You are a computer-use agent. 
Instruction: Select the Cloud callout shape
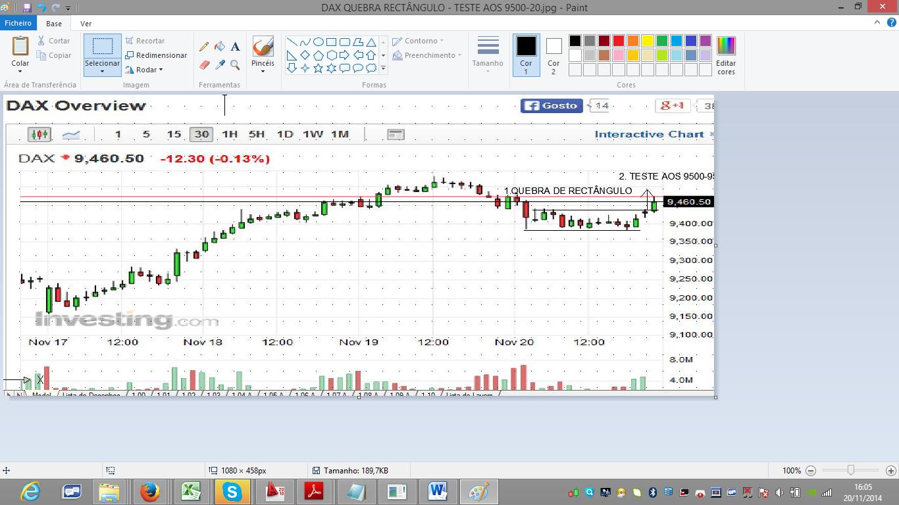[x=371, y=68]
